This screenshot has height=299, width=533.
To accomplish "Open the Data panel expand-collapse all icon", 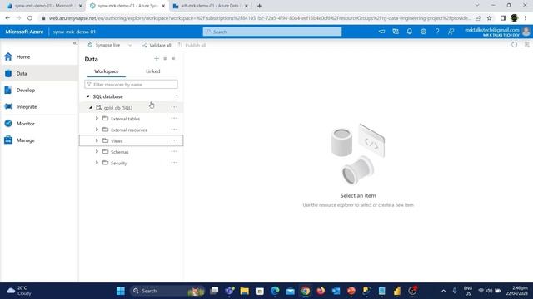I will [165, 59].
